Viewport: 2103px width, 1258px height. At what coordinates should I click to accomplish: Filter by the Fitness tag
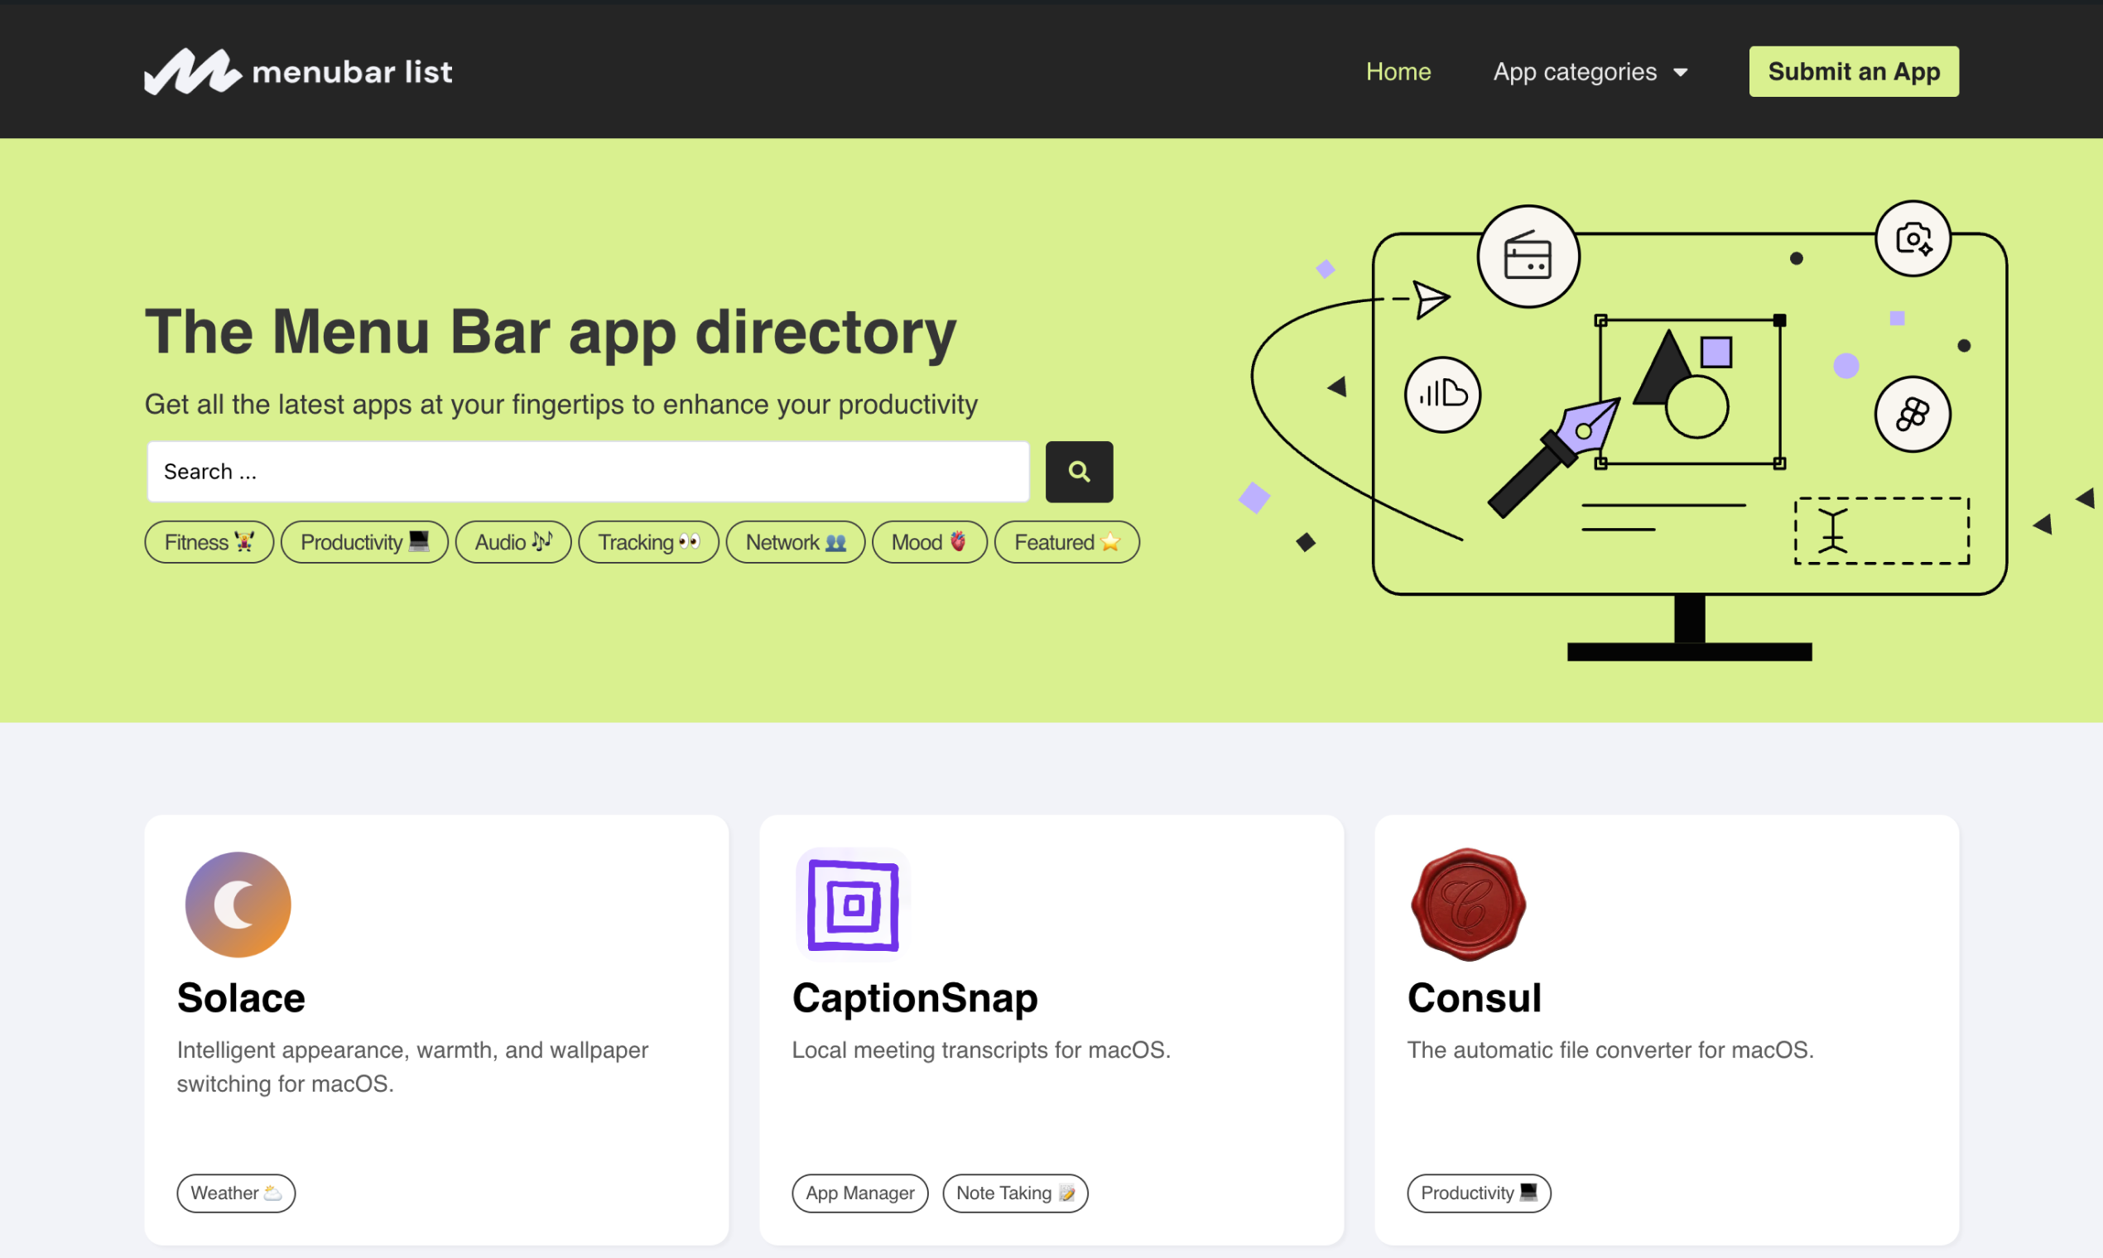(x=209, y=543)
